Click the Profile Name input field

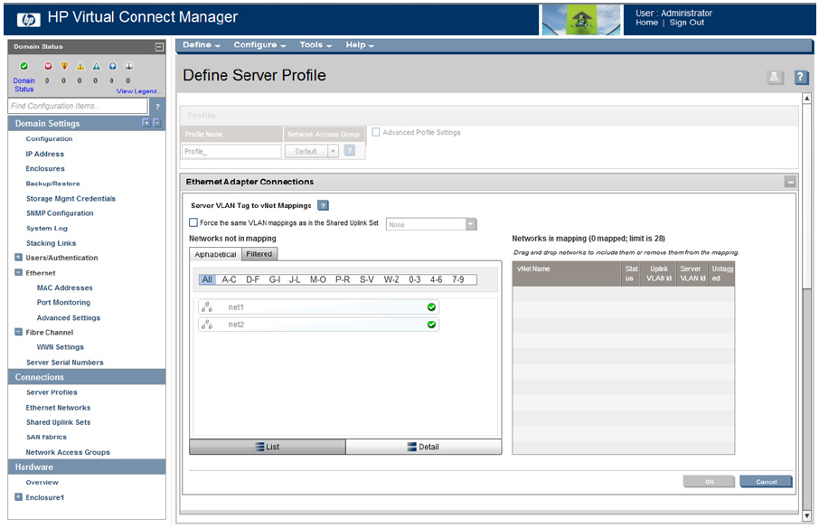232,152
